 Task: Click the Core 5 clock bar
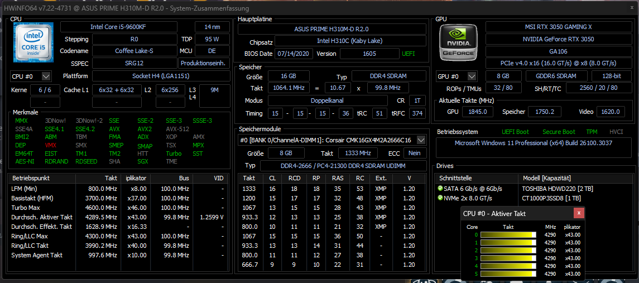[508, 274]
